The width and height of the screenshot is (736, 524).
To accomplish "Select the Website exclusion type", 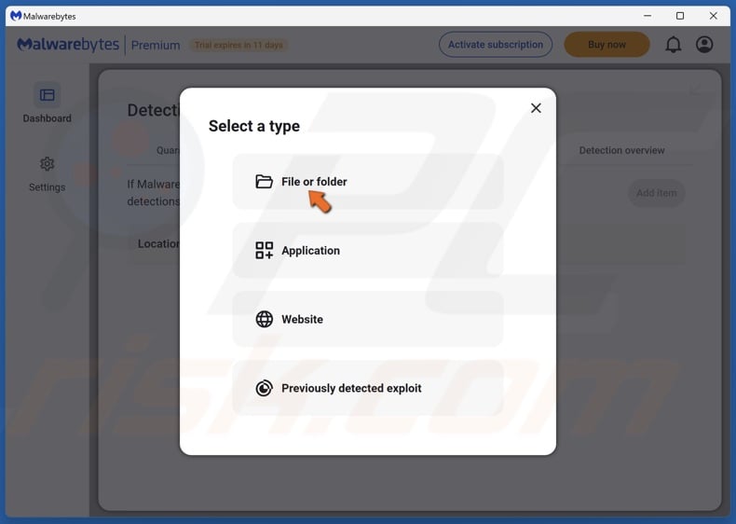I will coord(368,319).
